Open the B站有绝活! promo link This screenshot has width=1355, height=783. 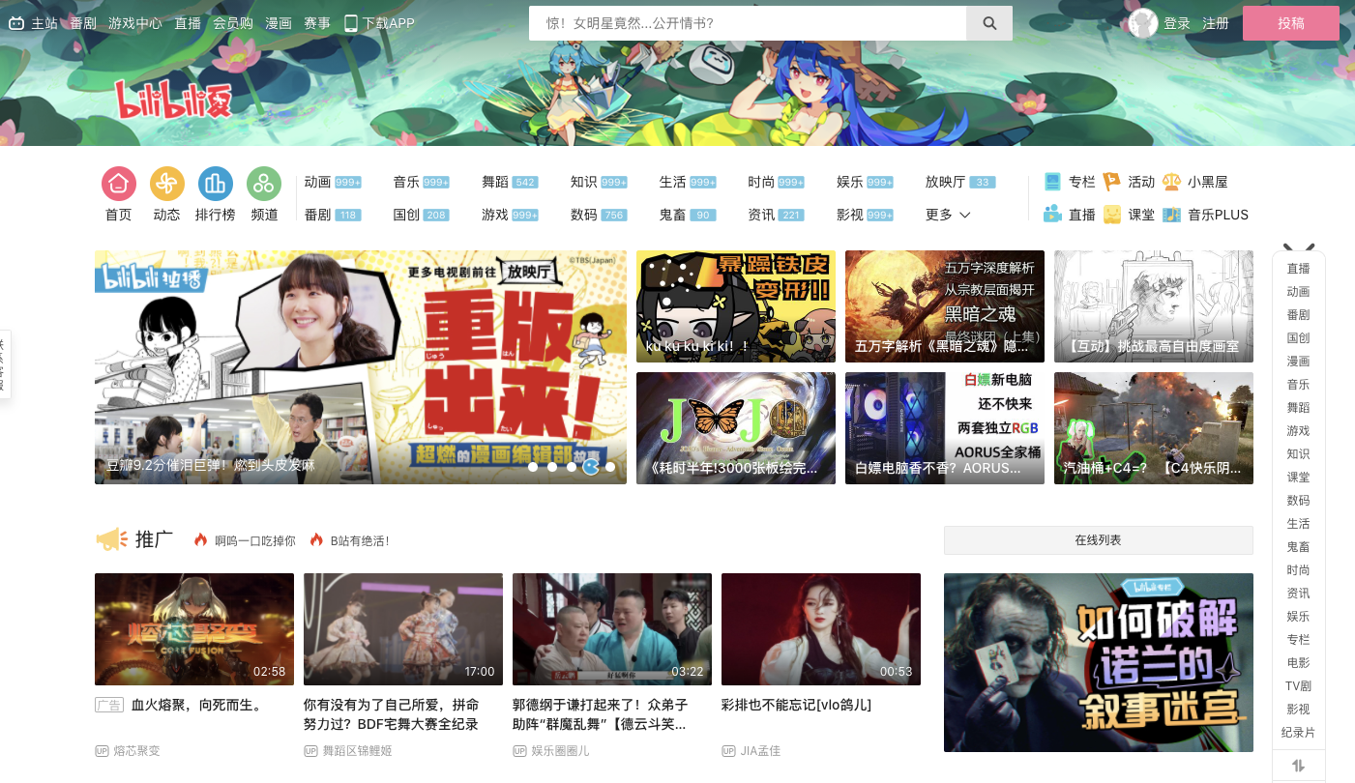[360, 540]
